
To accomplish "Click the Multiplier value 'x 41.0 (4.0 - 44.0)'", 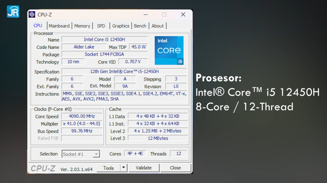I will [82, 124].
